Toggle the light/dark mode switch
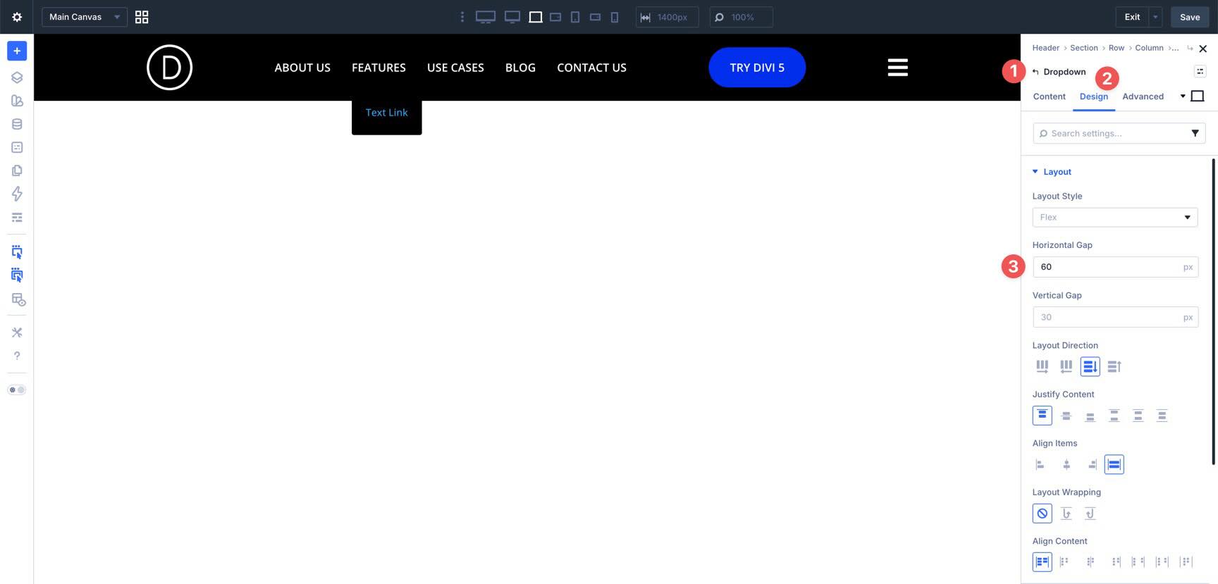1218x584 pixels. tap(17, 390)
